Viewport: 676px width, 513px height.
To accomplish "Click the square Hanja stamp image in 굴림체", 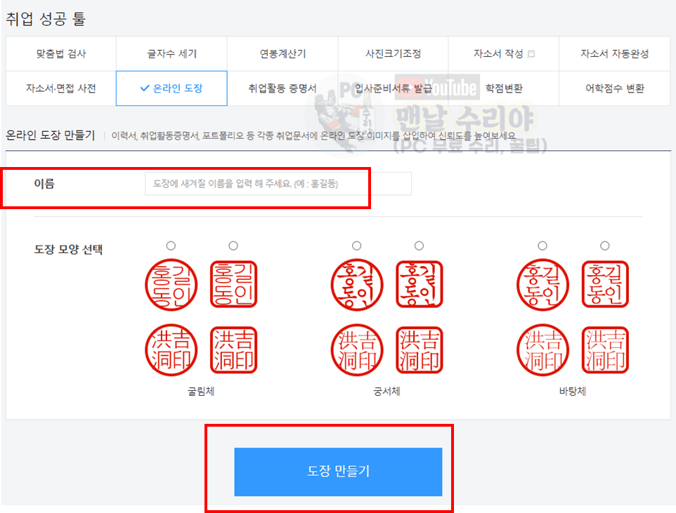I will [x=233, y=350].
